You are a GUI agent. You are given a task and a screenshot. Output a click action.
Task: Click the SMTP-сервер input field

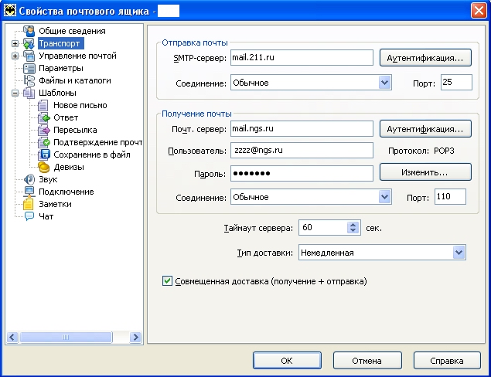pos(301,58)
